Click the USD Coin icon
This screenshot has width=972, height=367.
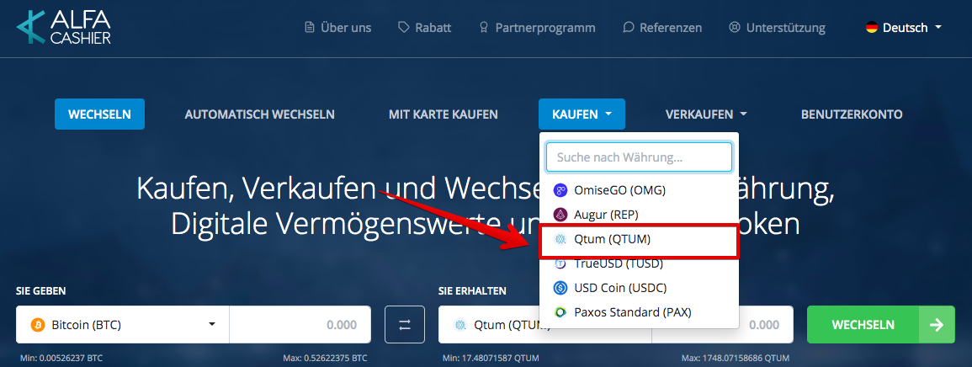pyautogui.click(x=560, y=288)
